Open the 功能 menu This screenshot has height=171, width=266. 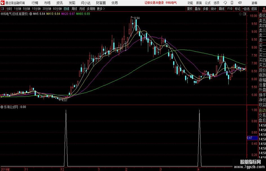coord(190,3)
